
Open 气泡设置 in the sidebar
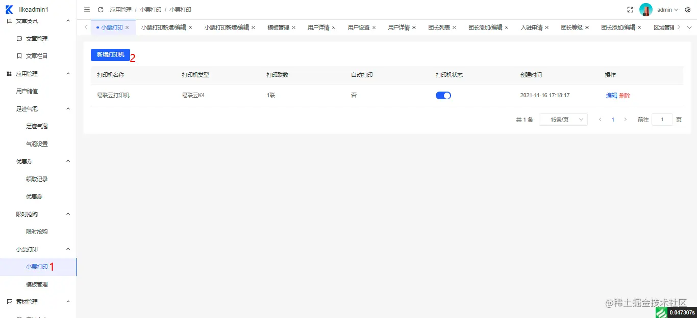[x=37, y=144]
